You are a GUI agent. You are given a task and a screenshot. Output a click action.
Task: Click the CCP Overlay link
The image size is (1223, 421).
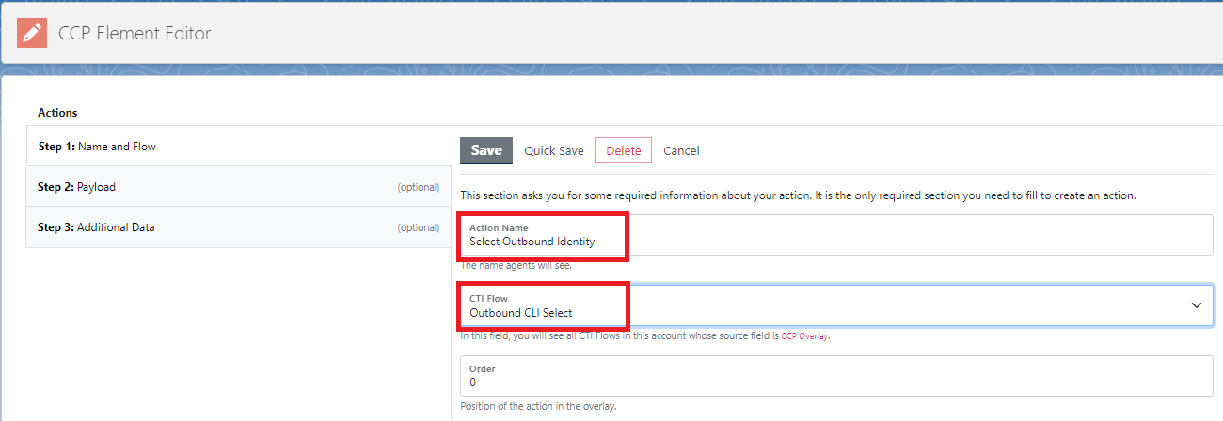pos(805,335)
